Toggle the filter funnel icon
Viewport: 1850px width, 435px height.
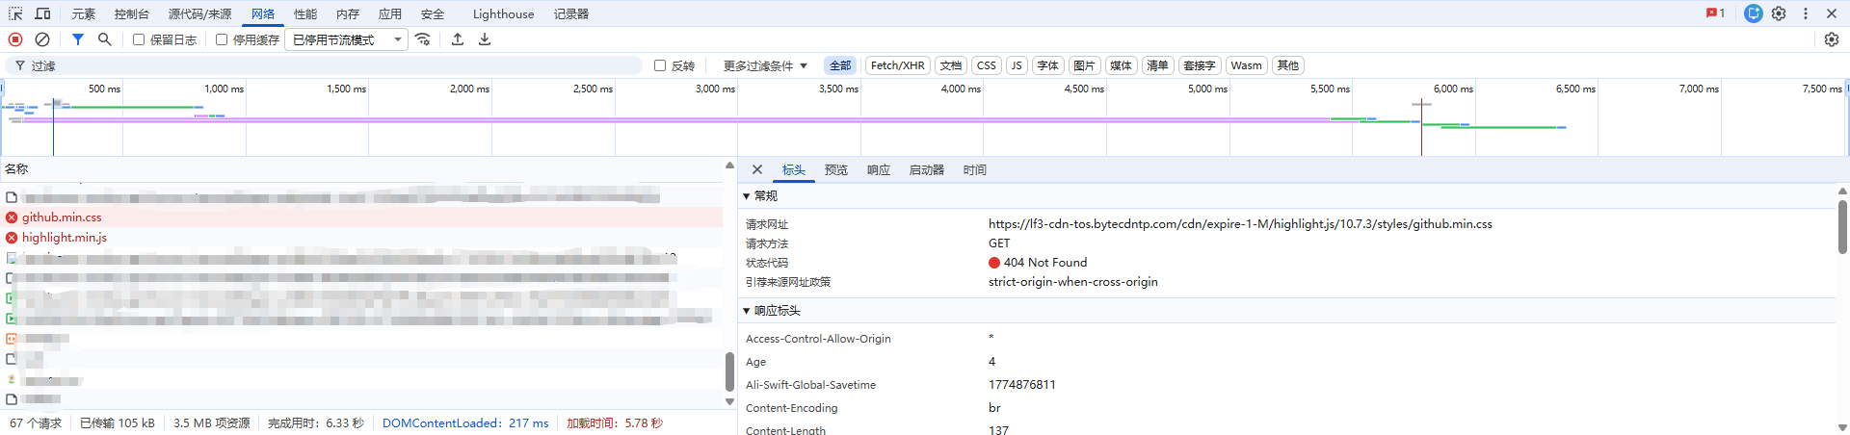78,39
